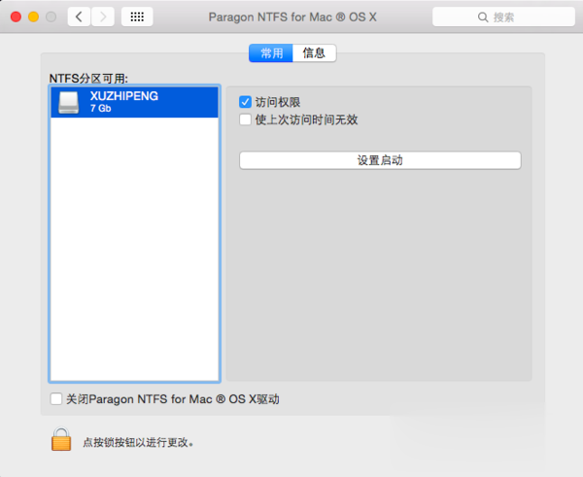
Task: Click the 7 Gb size text
Action: [x=100, y=109]
